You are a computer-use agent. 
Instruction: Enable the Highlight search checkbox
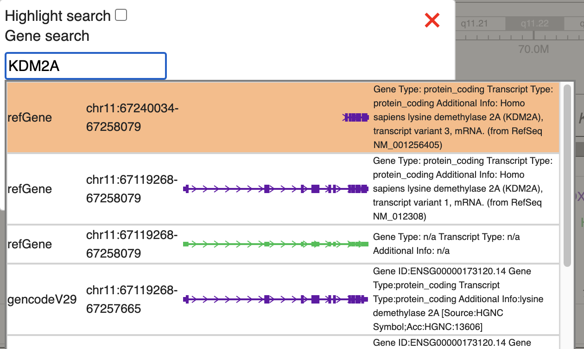121,15
